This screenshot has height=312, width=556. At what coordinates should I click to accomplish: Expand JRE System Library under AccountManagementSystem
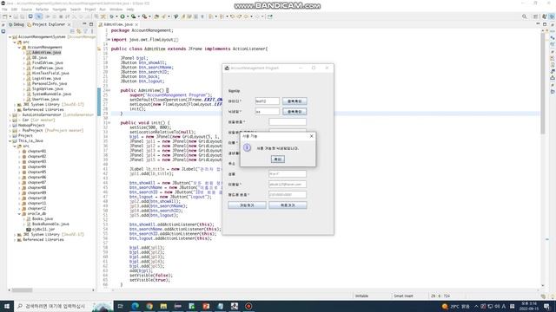[15, 104]
